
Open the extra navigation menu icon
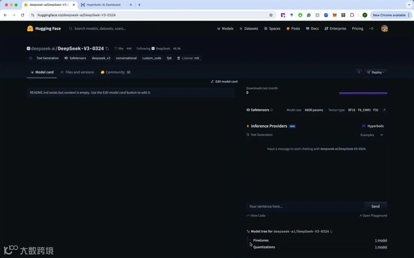(371, 28)
